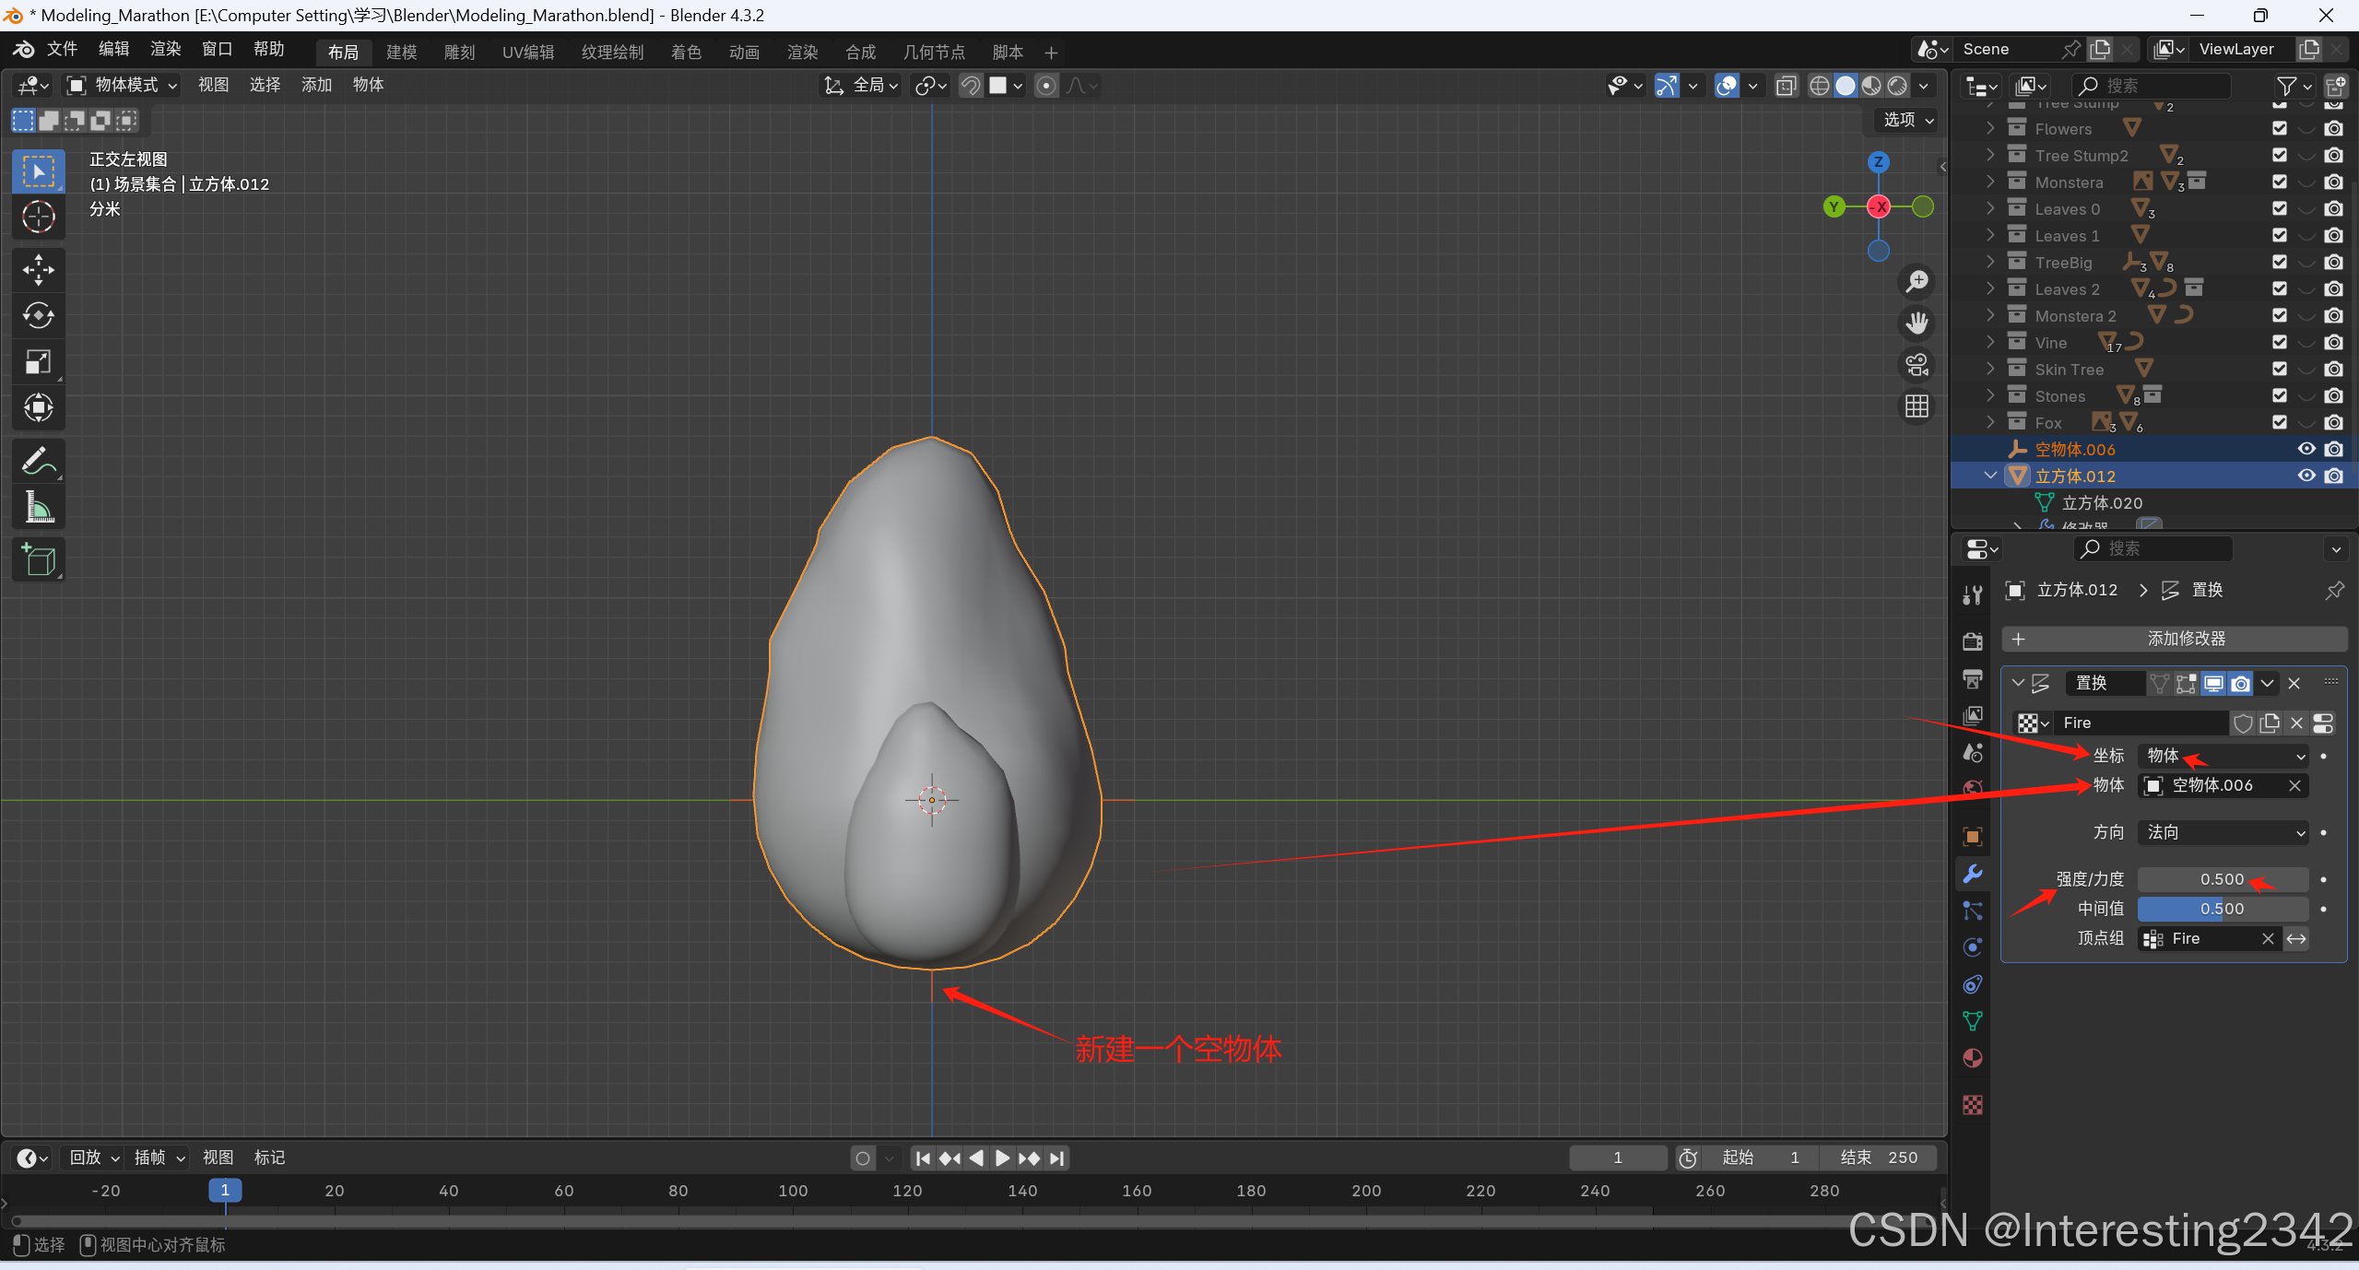Hide 立方体.012 with eye icon
The height and width of the screenshot is (1270, 2359).
click(2306, 476)
